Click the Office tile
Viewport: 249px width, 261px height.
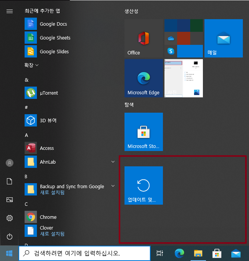(144, 38)
